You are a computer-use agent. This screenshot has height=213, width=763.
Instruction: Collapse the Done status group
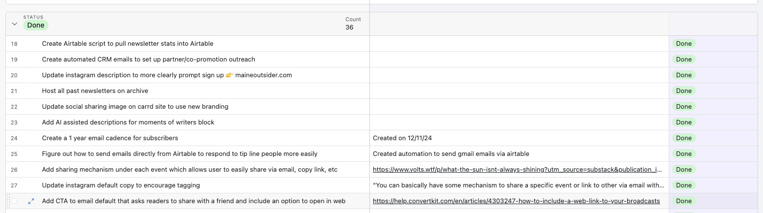click(x=14, y=24)
